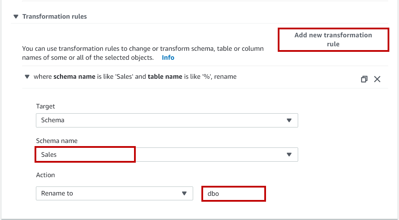Click Add new transformation rule button
This screenshot has height=220, width=399.
[x=333, y=40]
